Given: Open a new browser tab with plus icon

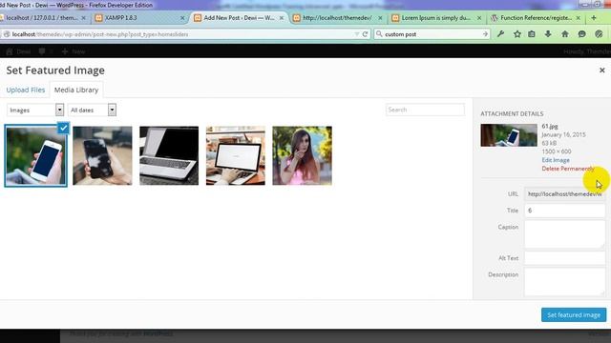Looking at the screenshot, I should point(594,18).
